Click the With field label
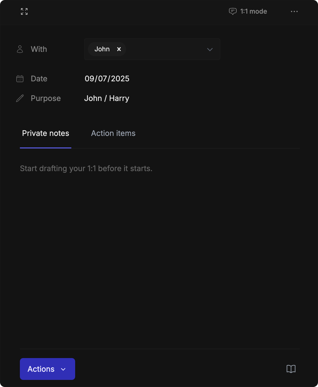Image resolution: width=318 pixels, height=387 pixels. (39, 49)
